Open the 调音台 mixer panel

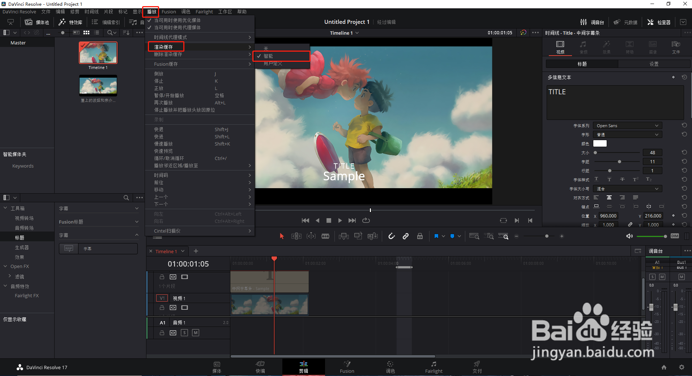[592, 22]
